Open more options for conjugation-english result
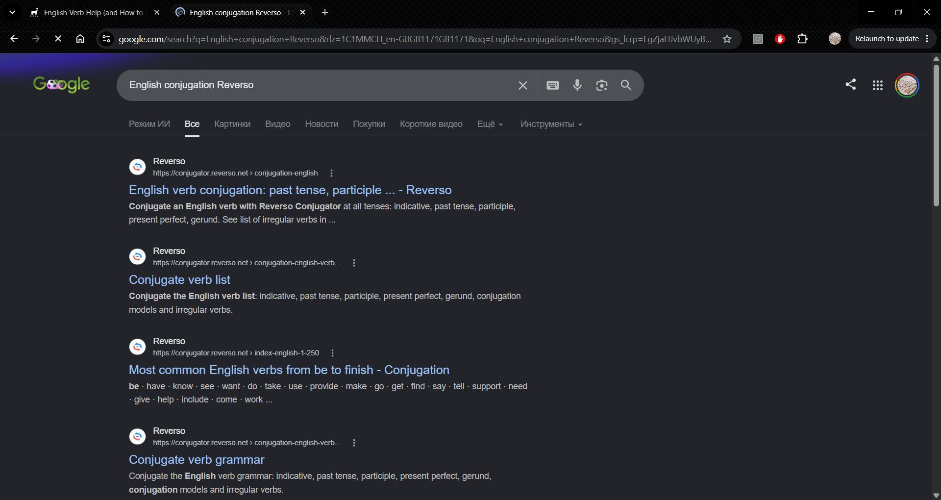941x500 pixels. pyautogui.click(x=332, y=173)
